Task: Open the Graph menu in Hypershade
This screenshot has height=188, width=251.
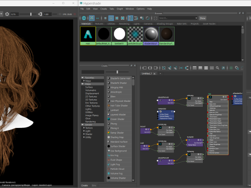Action: (x=120, y=9)
